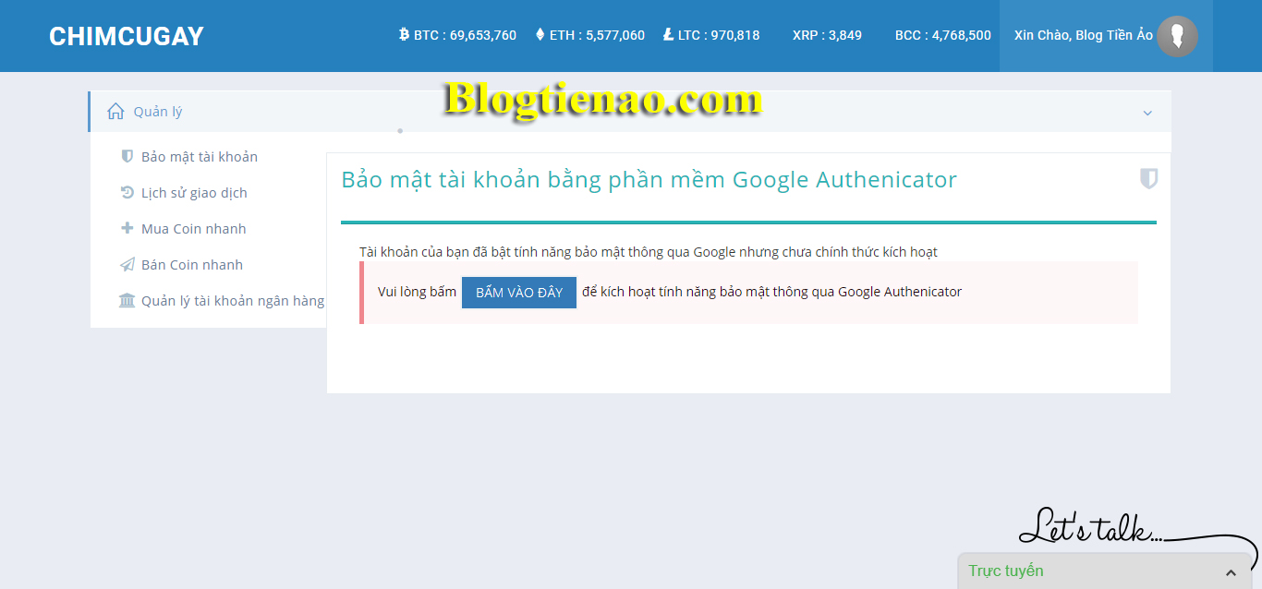This screenshot has width=1262, height=589.
Task: Click the Ethereum diamond icon
Action: pyautogui.click(x=540, y=35)
